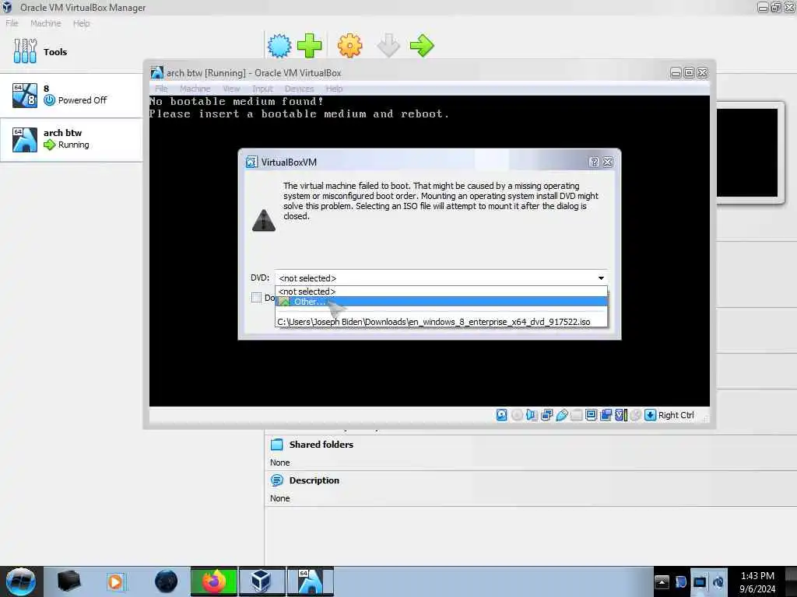This screenshot has width=797, height=597.
Task: Close the VirtualBoxVM dialog
Action: coord(607,162)
